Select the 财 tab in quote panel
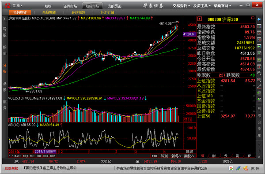 click(214, 156)
